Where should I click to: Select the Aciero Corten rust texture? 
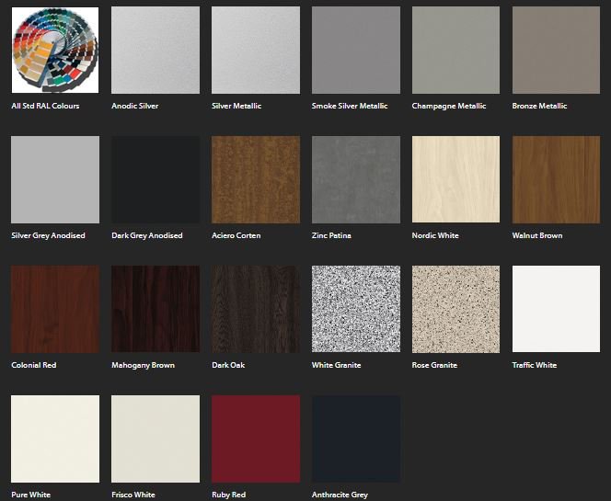coord(256,179)
